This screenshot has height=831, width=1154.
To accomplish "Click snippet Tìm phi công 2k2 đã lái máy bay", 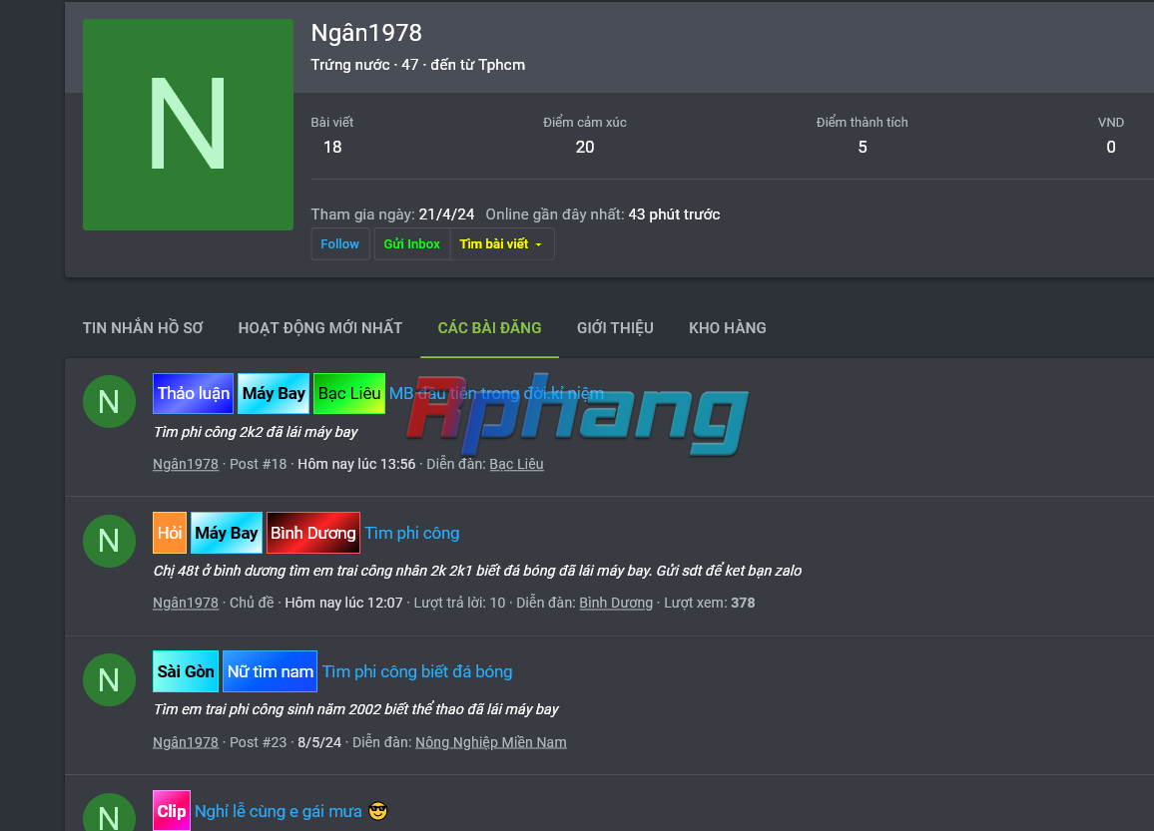I will coord(256,432).
